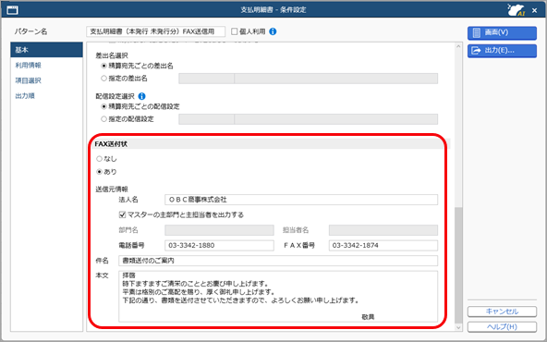Close the 支払明細書 条件設定 dialog
Screen dimensions: 547x342
tap(534, 10)
